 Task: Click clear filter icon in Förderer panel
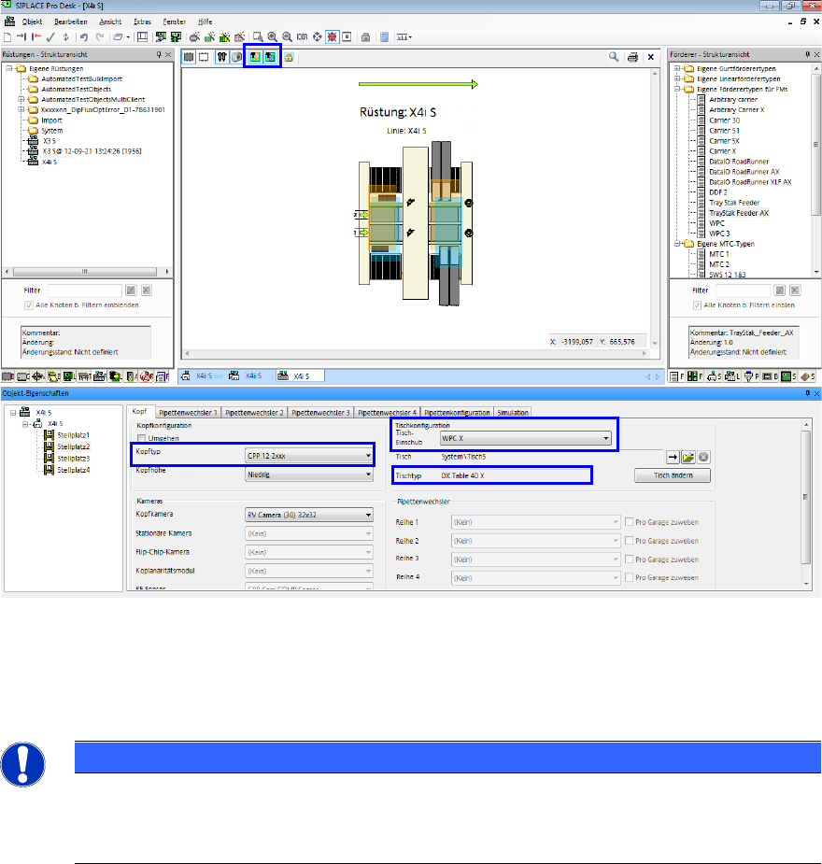[x=795, y=290]
